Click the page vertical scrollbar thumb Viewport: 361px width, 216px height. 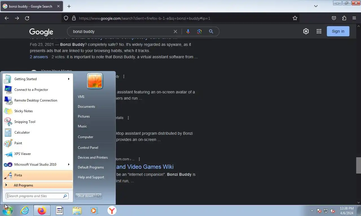click(x=358, y=165)
